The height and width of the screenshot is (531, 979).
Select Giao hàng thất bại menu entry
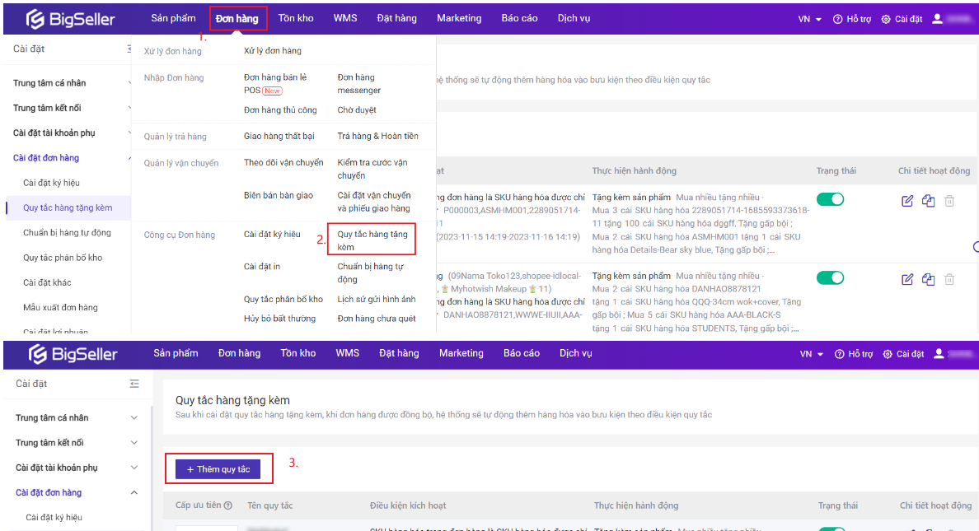pos(279,137)
